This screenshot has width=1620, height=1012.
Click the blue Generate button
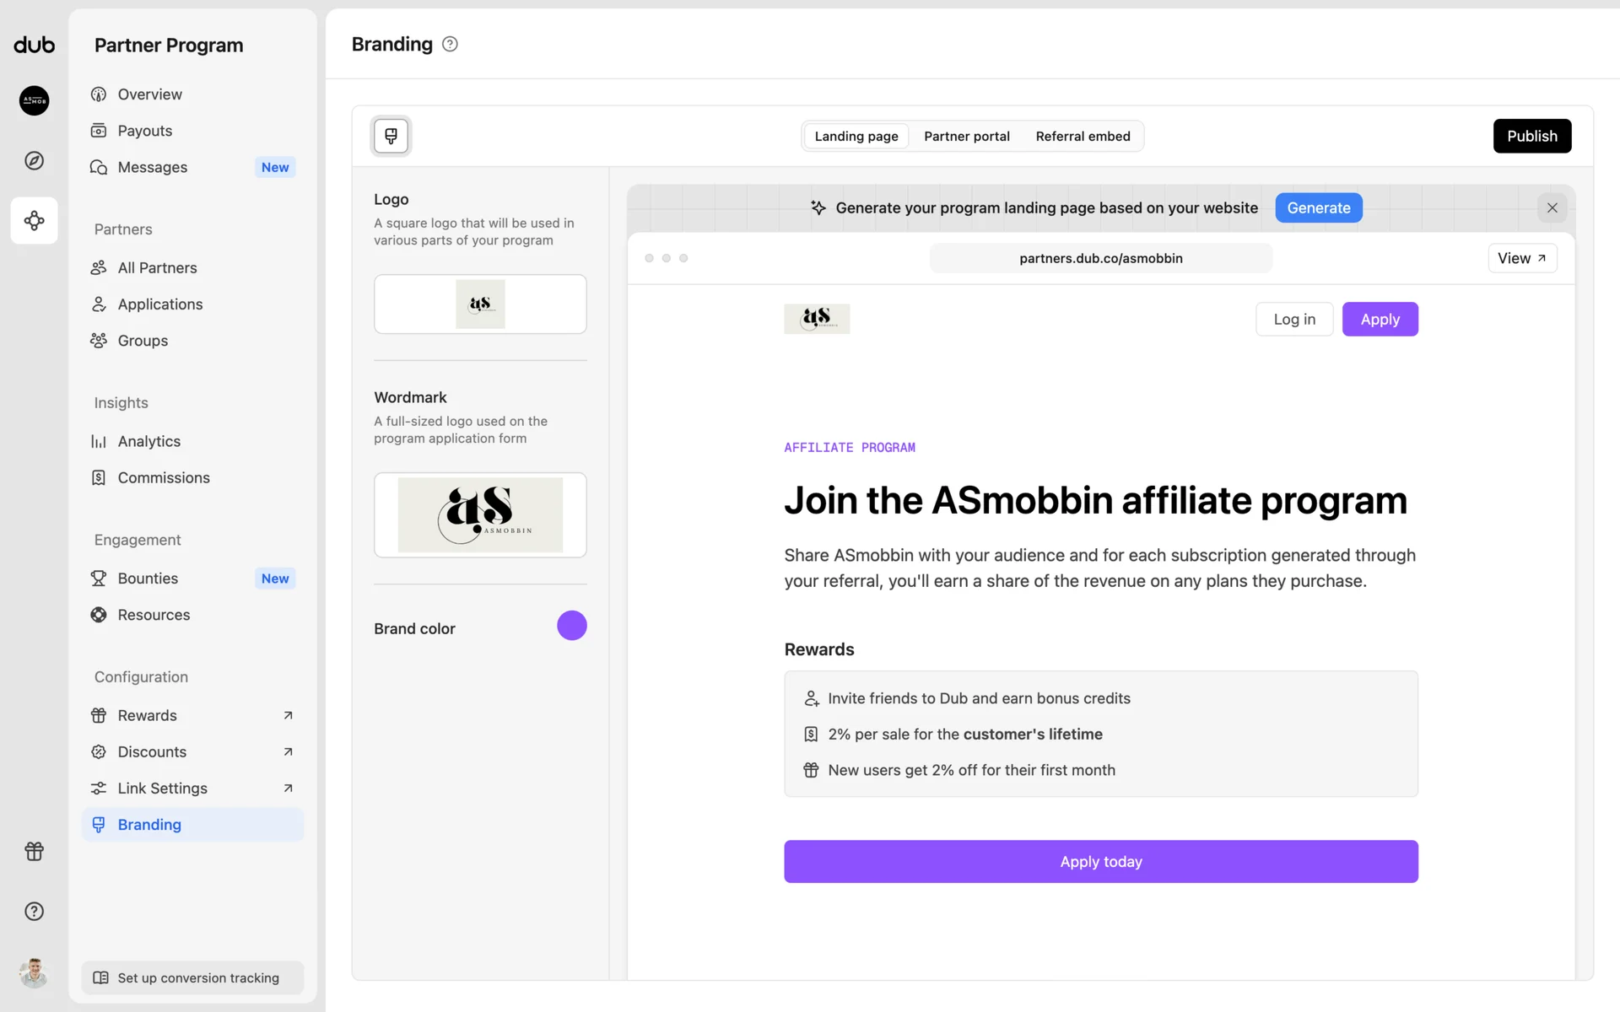point(1318,207)
